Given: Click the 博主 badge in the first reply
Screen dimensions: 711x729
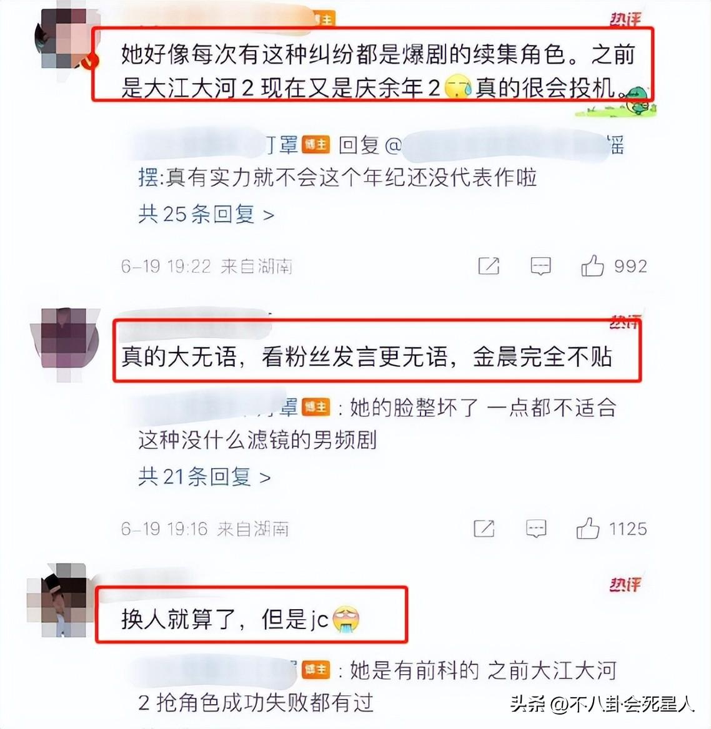Looking at the screenshot, I should pos(316,145).
